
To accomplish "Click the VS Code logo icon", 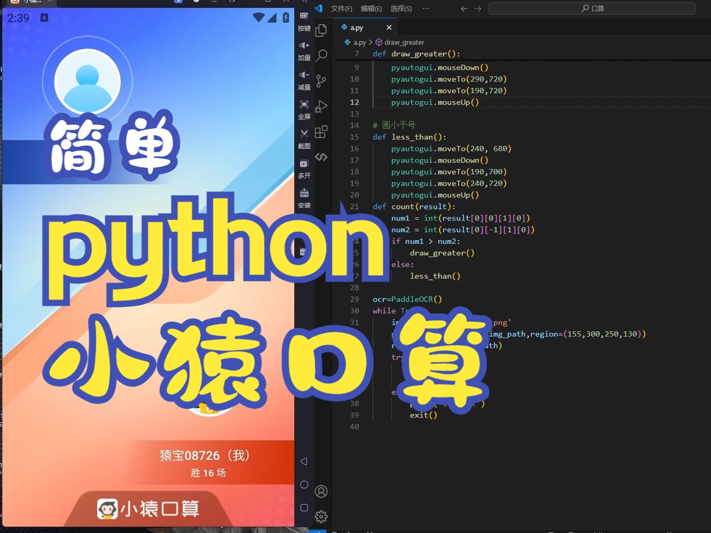I will click(x=319, y=8).
